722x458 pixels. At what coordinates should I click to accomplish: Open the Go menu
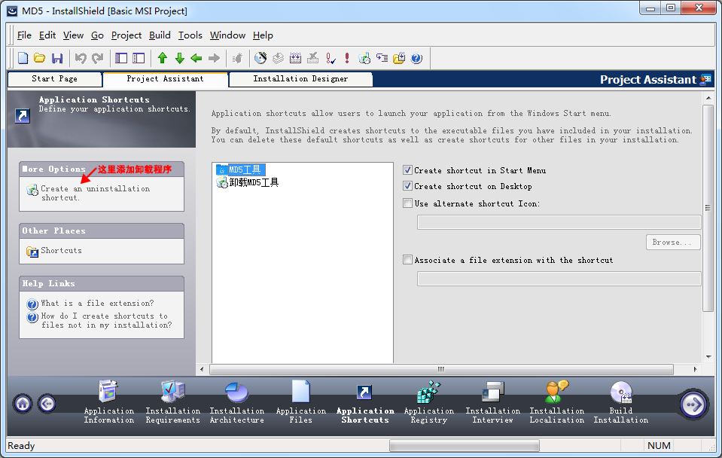[97, 35]
